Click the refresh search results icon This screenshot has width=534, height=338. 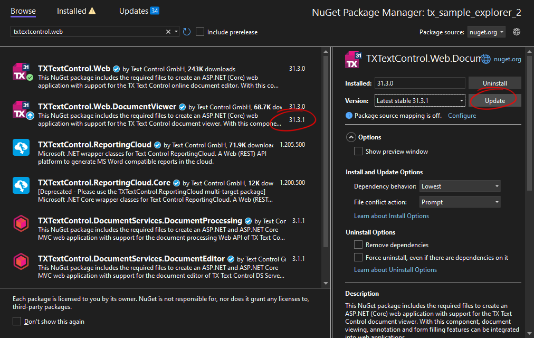click(187, 32)
